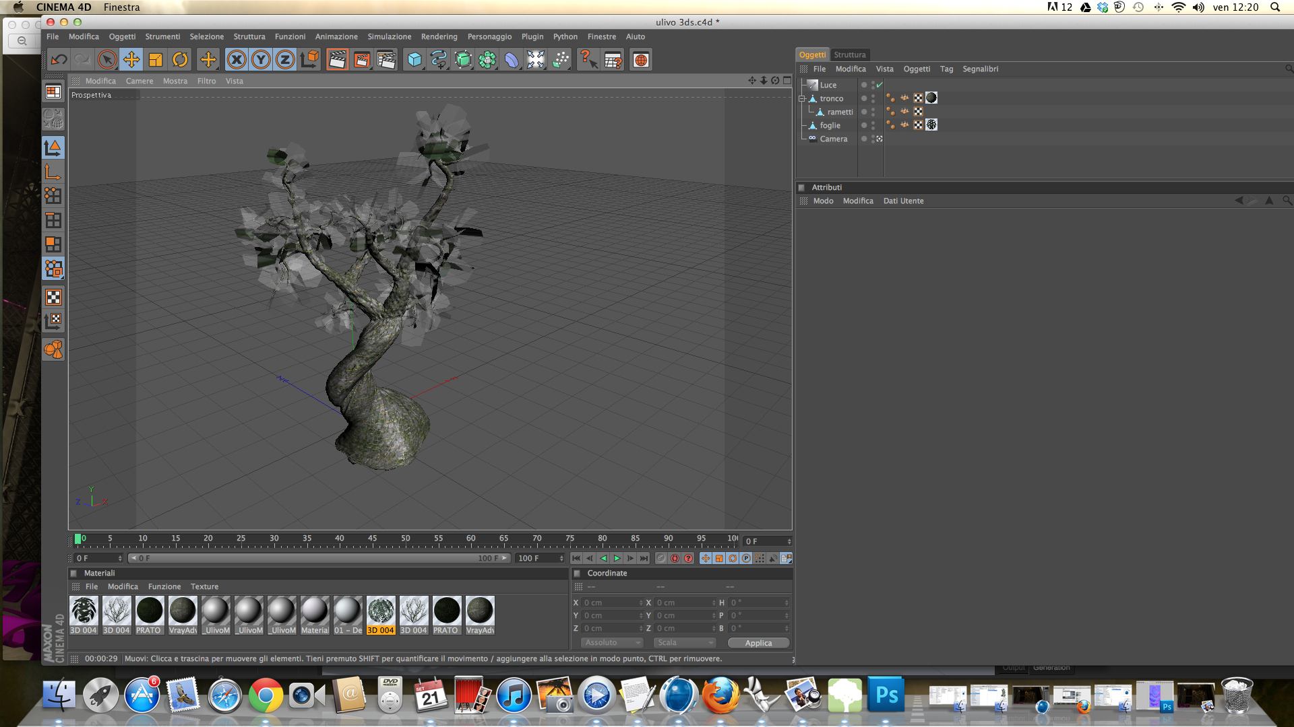Screen dimensions: 1294x727
Task: Select the Rotate tool
Action: [180, 60]
